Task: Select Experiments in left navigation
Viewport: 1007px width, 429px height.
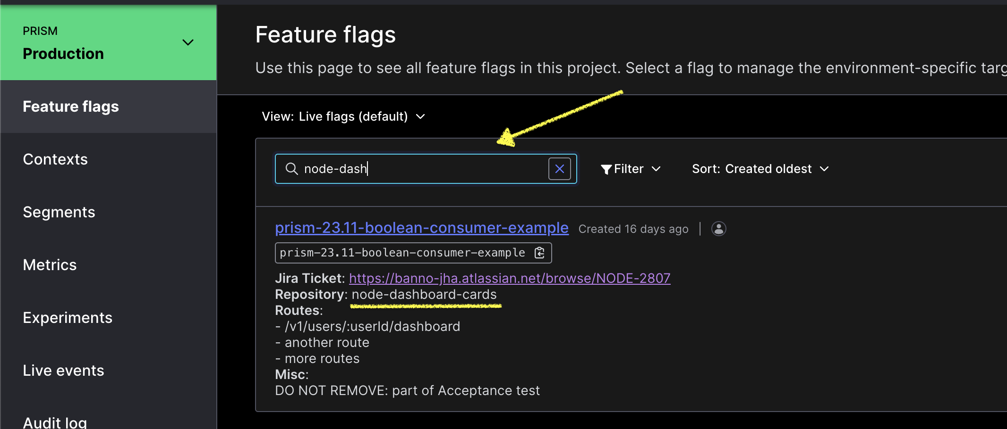Action: [68, 318]
